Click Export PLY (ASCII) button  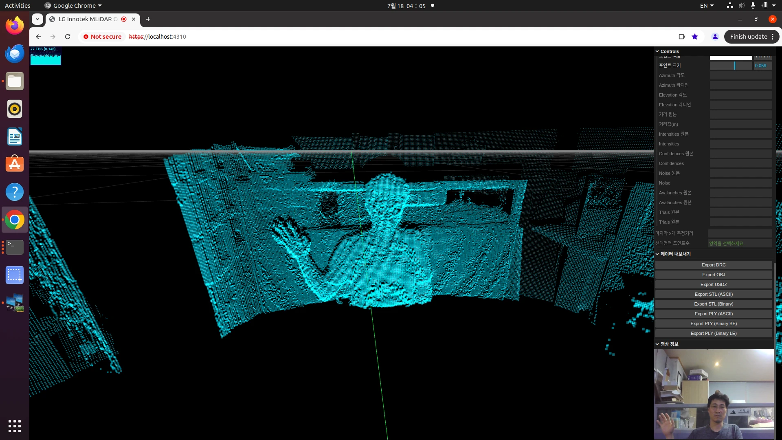pos(714,314)
